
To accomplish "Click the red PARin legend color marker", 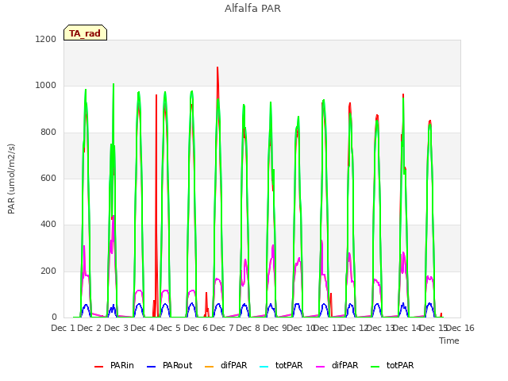I will coord(98,366).
